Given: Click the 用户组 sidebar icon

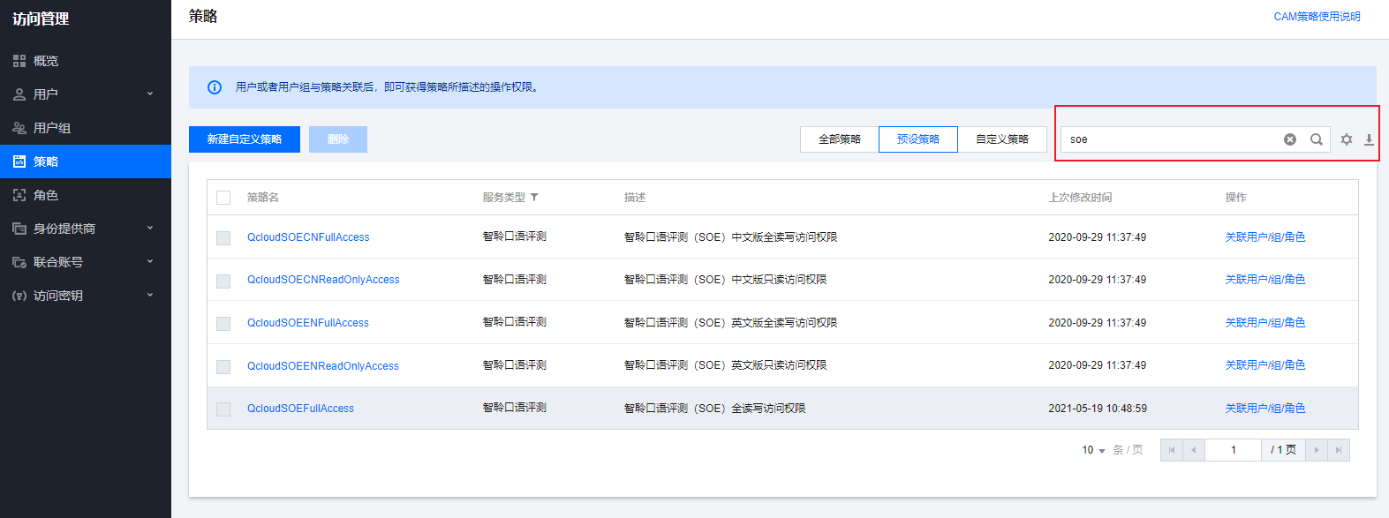Looking at the screenshot, I should tap(19, 128).
